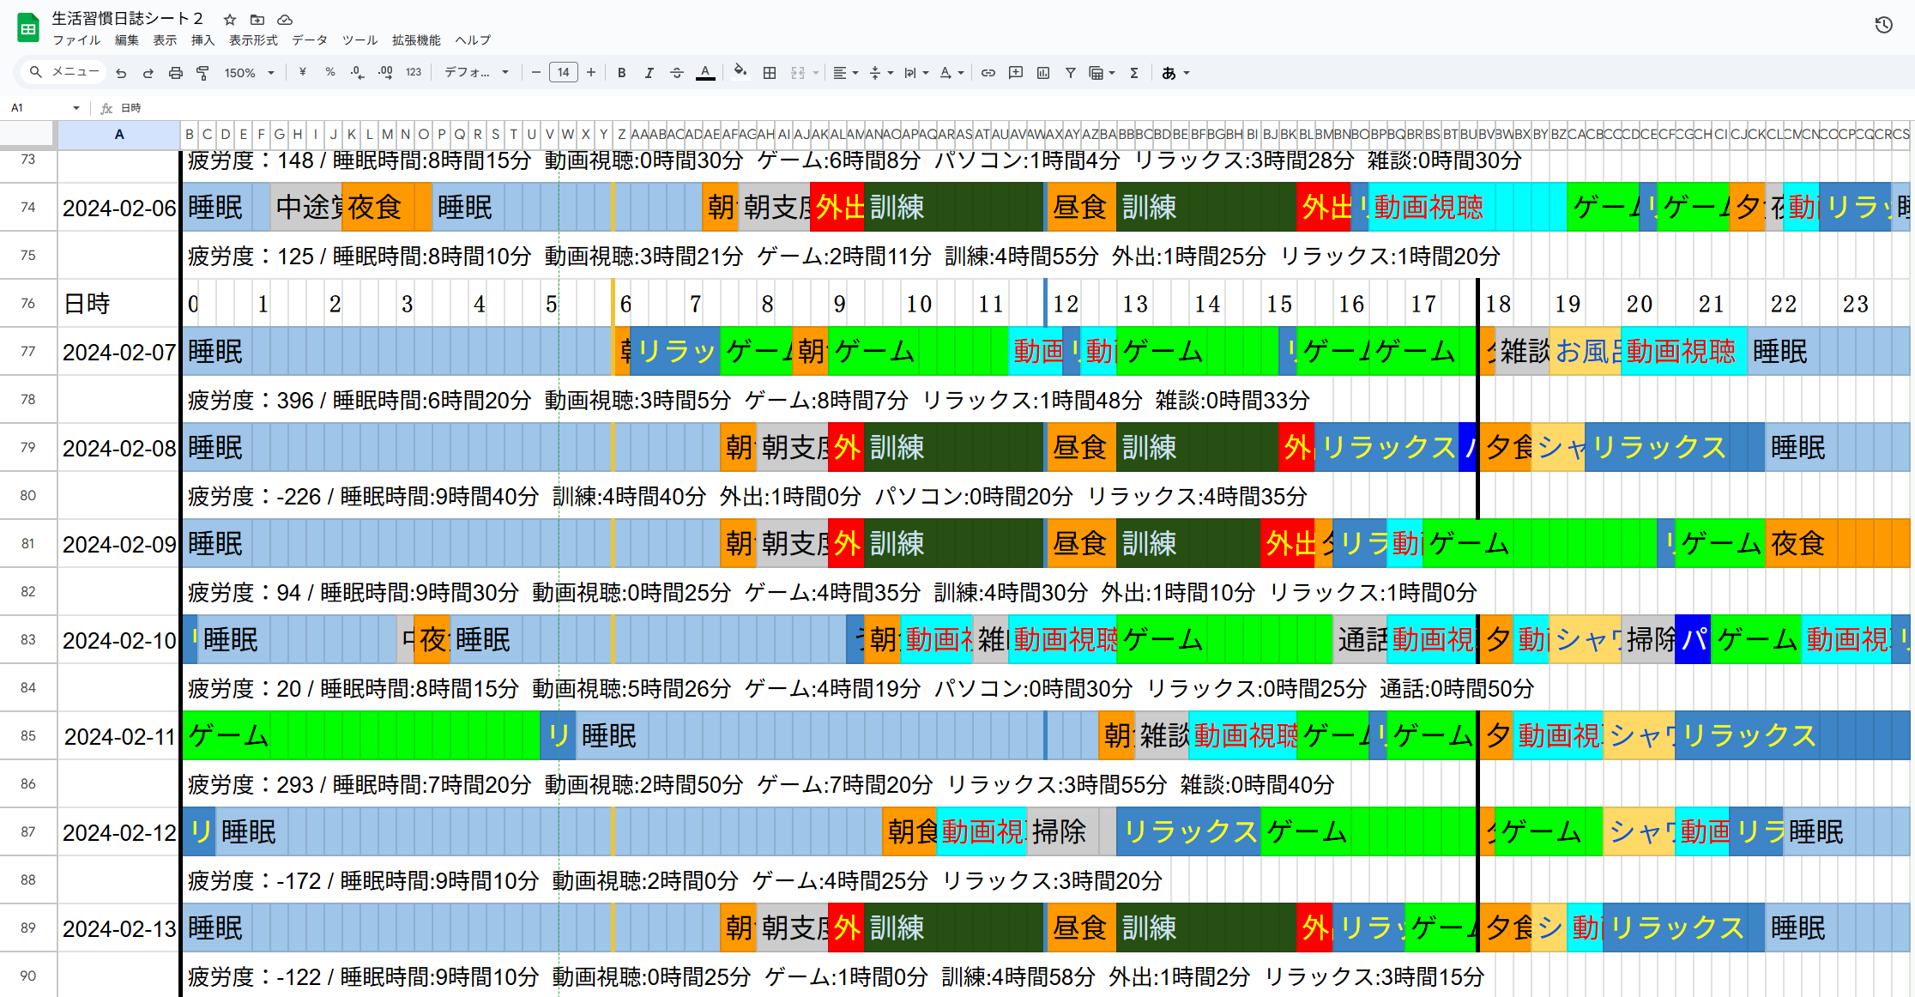The image size is (1915, 997).
Task: Open the name box dropdown arrow
Action: coord(76,108)
